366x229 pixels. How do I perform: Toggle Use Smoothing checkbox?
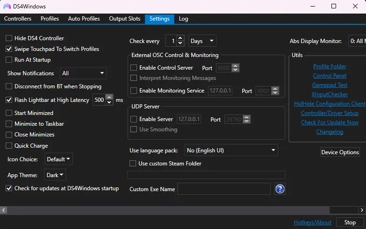(134, 129)
